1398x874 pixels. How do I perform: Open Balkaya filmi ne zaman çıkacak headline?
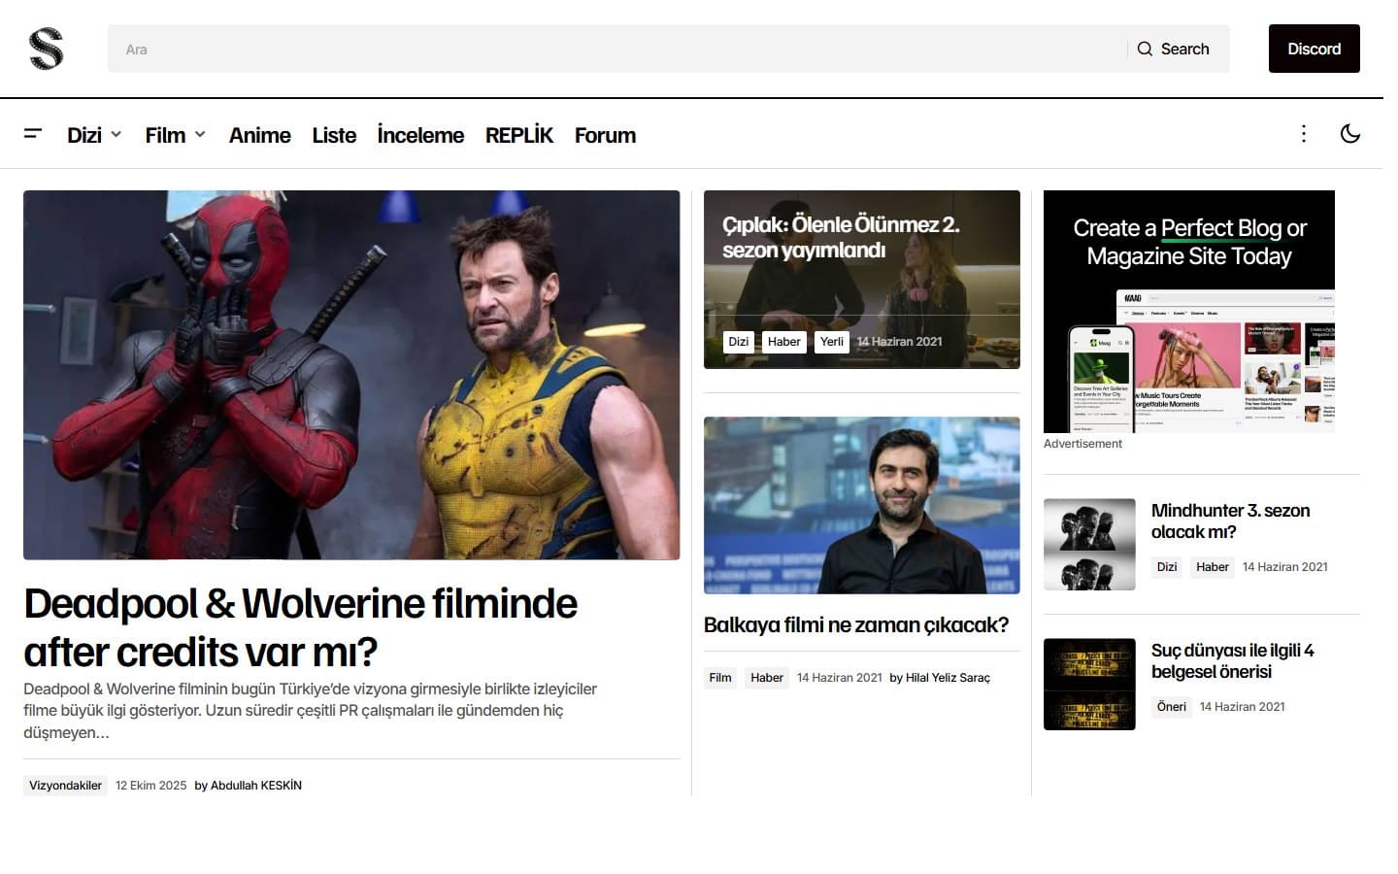pos(856,624)
